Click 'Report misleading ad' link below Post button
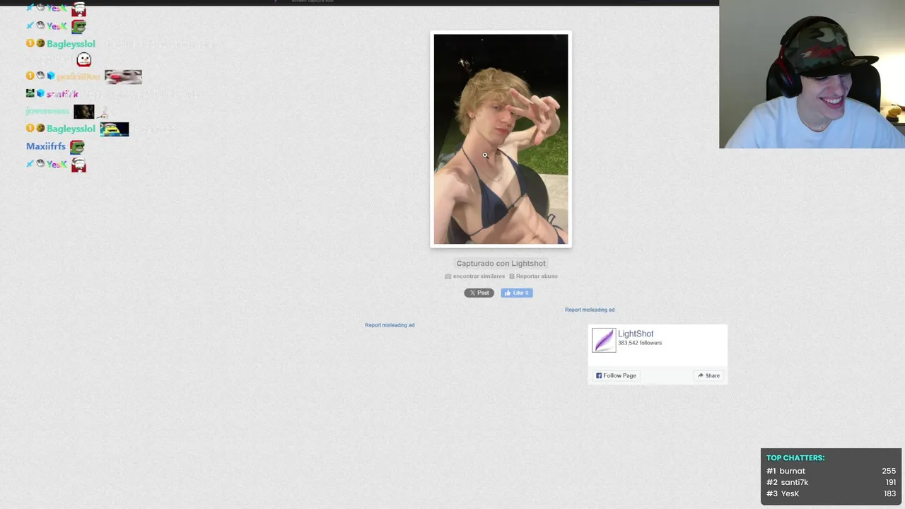 [x=390, y=325]
